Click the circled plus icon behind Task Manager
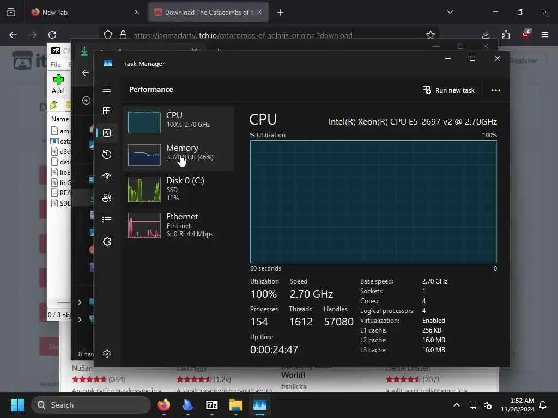This screenshot has width=558, height=418. pos(86,101)
